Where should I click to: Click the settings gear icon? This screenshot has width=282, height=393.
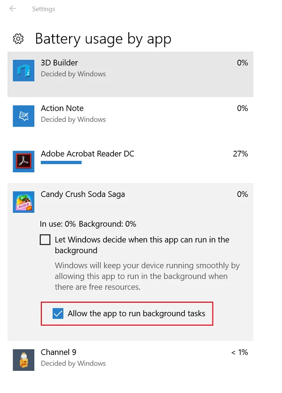click(x=18, y=39)
